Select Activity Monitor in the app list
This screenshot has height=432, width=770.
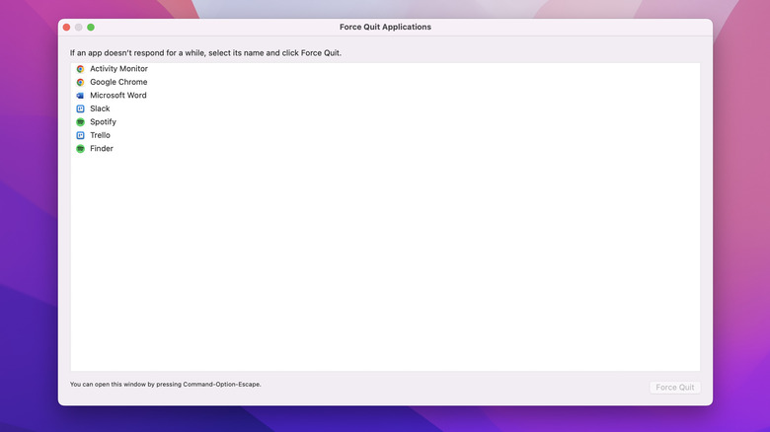pos(118,69)
